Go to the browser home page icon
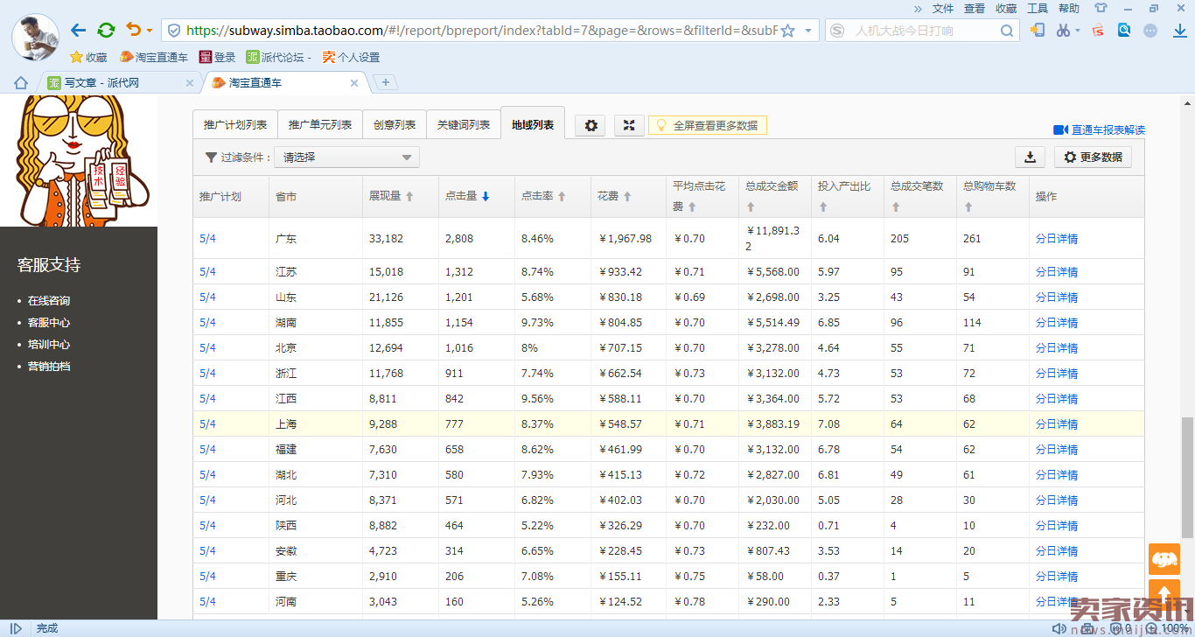This screenshot has height=637, width=1195. [21, 82]
